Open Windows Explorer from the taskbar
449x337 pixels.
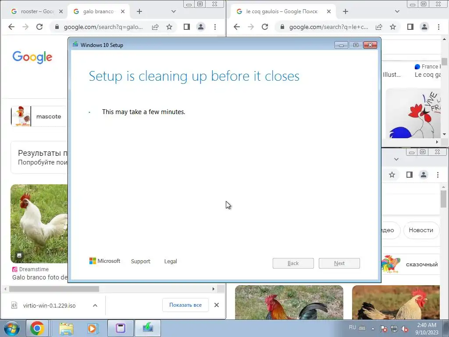click(66, 328)
